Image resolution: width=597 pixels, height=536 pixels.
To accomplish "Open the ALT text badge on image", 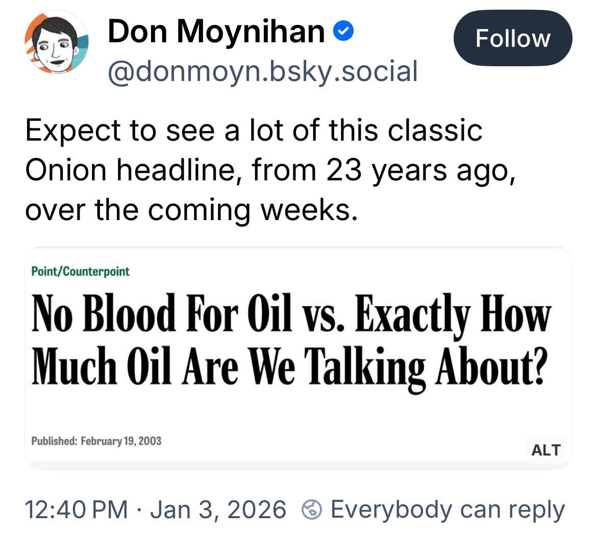I will coord(545,450).
